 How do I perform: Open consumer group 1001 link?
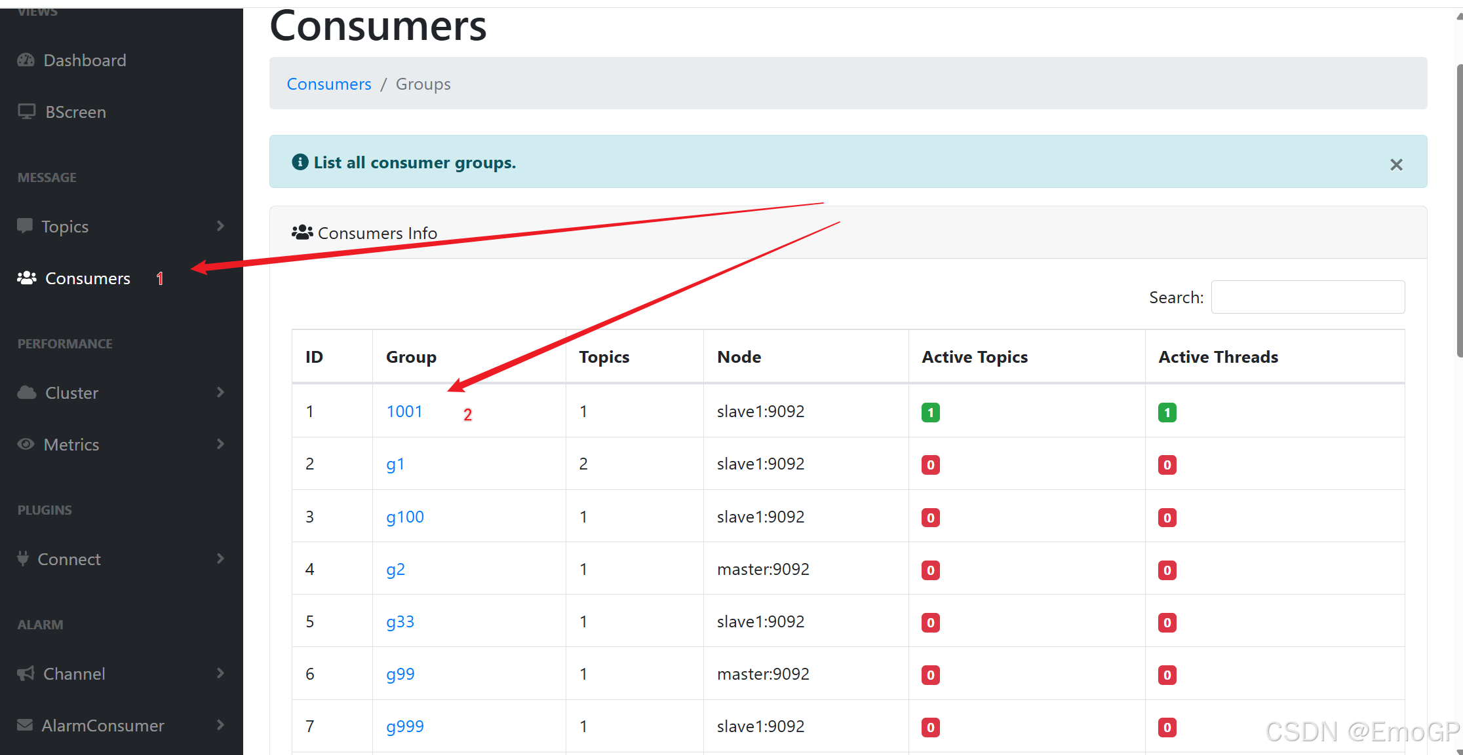coord(404,411)
